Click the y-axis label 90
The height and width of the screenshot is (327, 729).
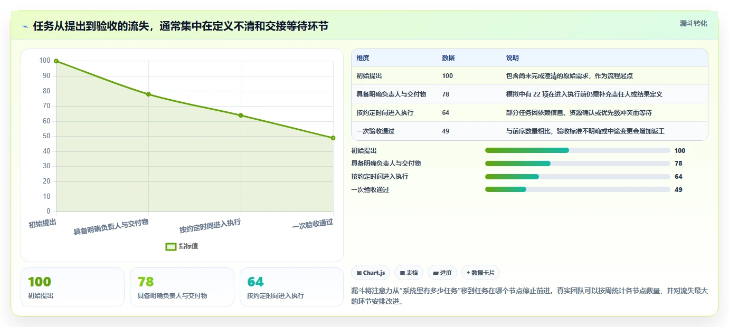pos(46,76)
